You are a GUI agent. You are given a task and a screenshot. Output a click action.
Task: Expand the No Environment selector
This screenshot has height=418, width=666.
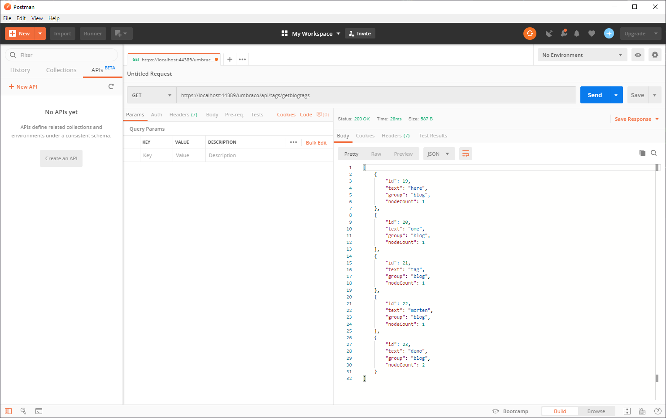coord(582,55)
